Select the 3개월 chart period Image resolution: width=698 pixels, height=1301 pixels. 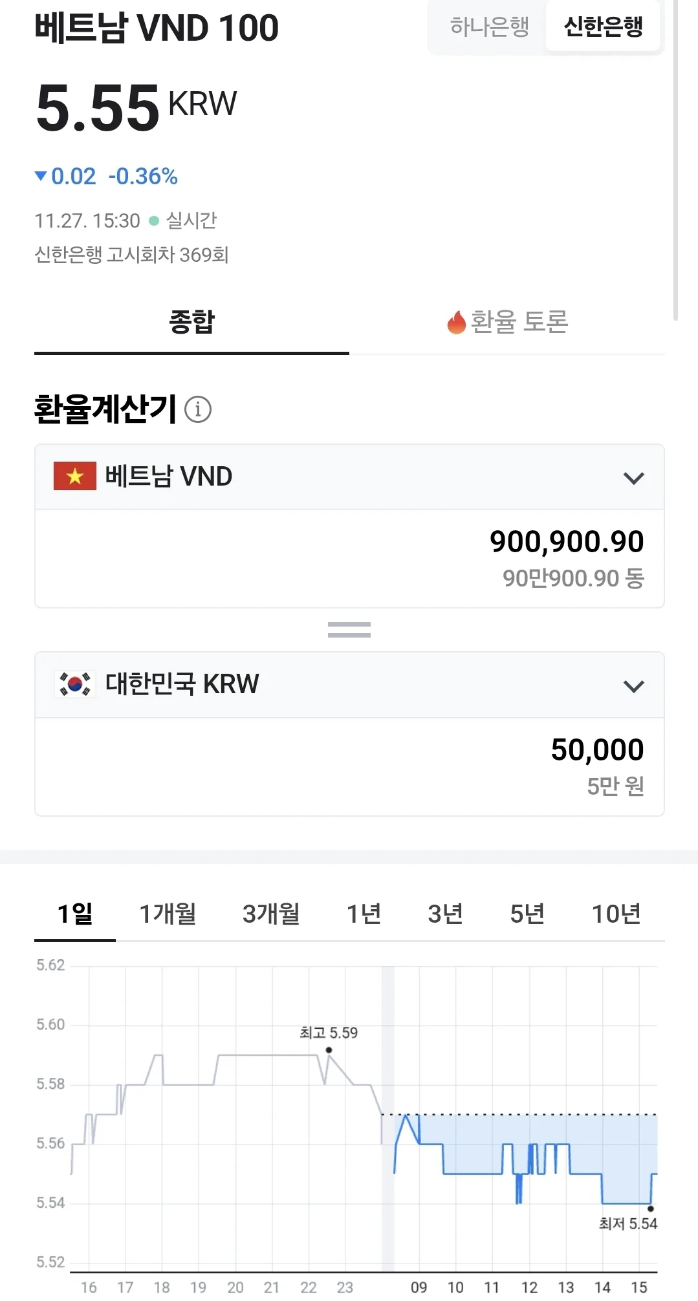point(271,914)
